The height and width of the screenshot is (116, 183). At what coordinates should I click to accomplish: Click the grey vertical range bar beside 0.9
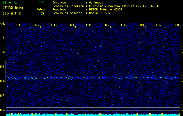6,70
